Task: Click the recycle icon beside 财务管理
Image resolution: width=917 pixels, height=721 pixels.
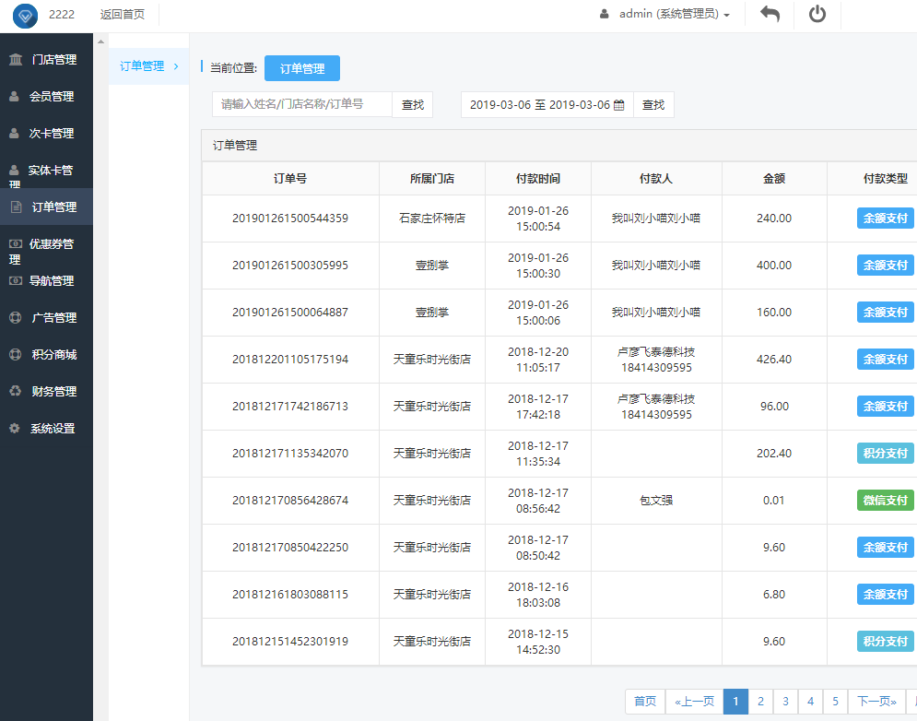Action: pyautogui.click(x=16, y=391)
